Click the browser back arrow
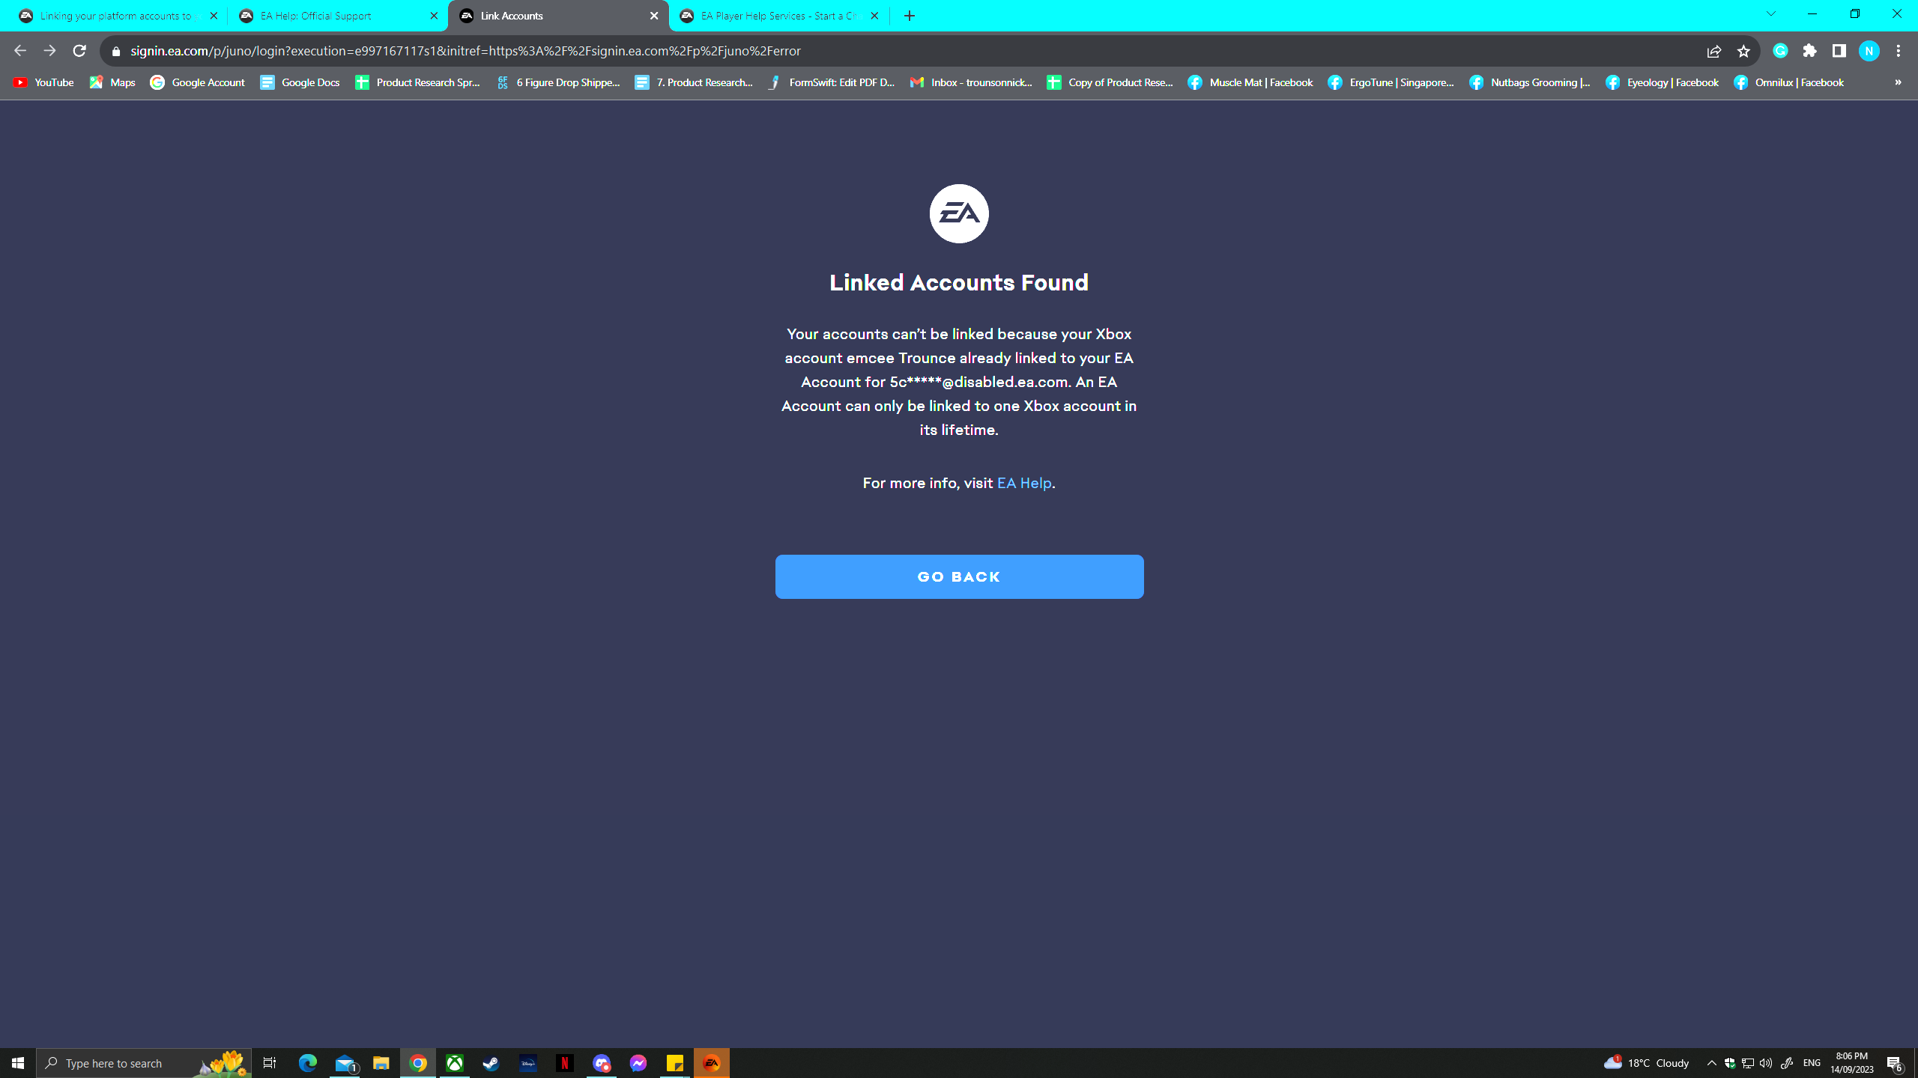 pos(20,51)
